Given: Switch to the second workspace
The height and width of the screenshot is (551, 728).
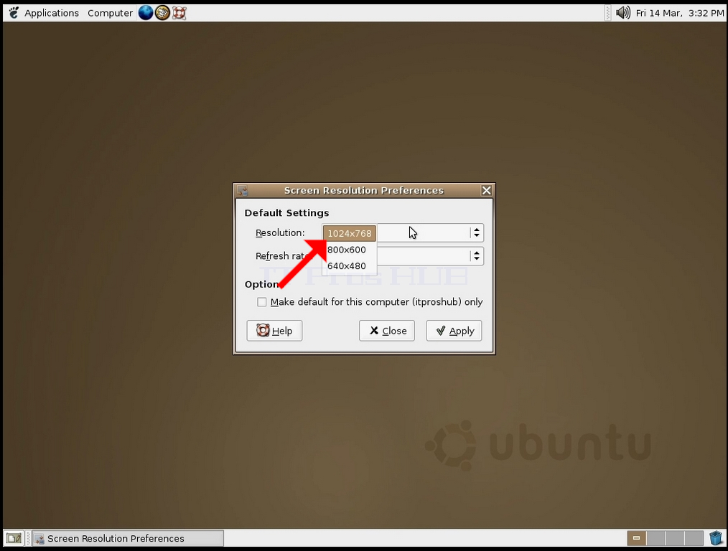Looking at the screenshot, I should [655, 538].
